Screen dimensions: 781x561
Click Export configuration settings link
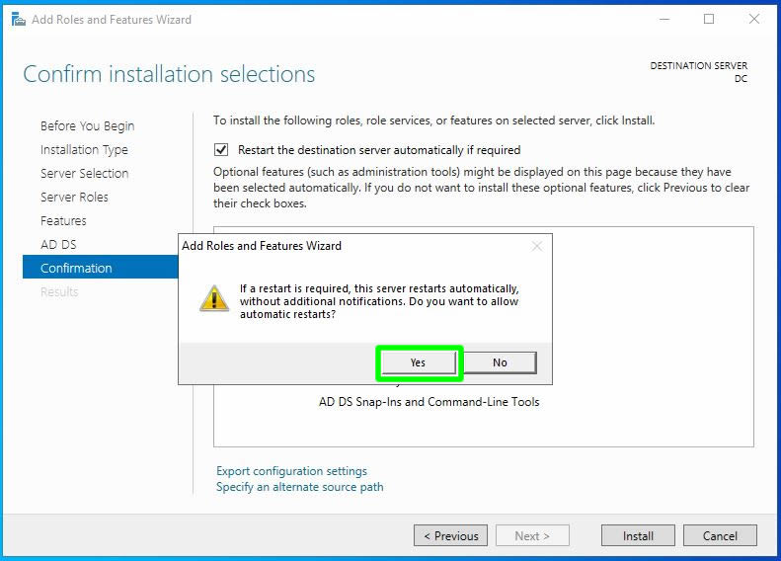tap(291, 471)
